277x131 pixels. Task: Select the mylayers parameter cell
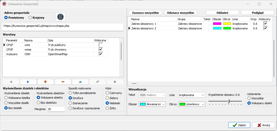point(15,54)
